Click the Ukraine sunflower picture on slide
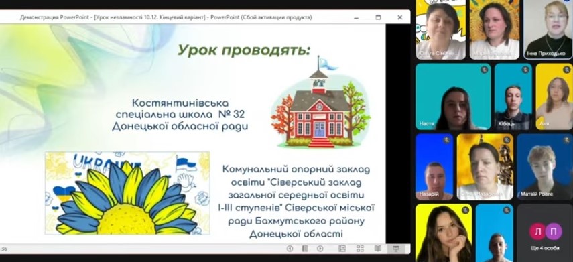 pos(127,193)
